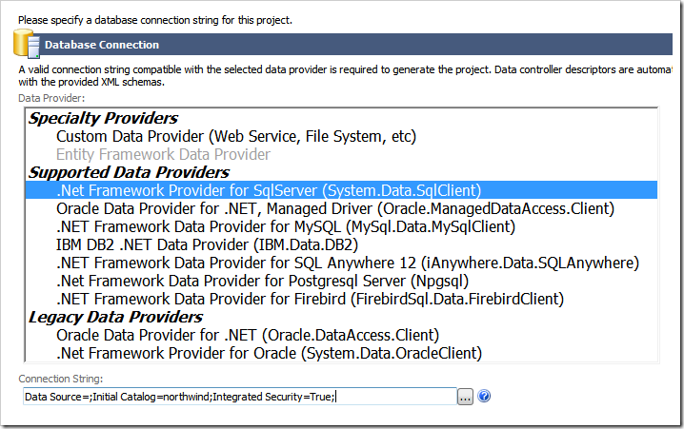This screenshot has width=684, height=429.
Task: Click the blue help question mark icon
Action: (x=484, y=396)
